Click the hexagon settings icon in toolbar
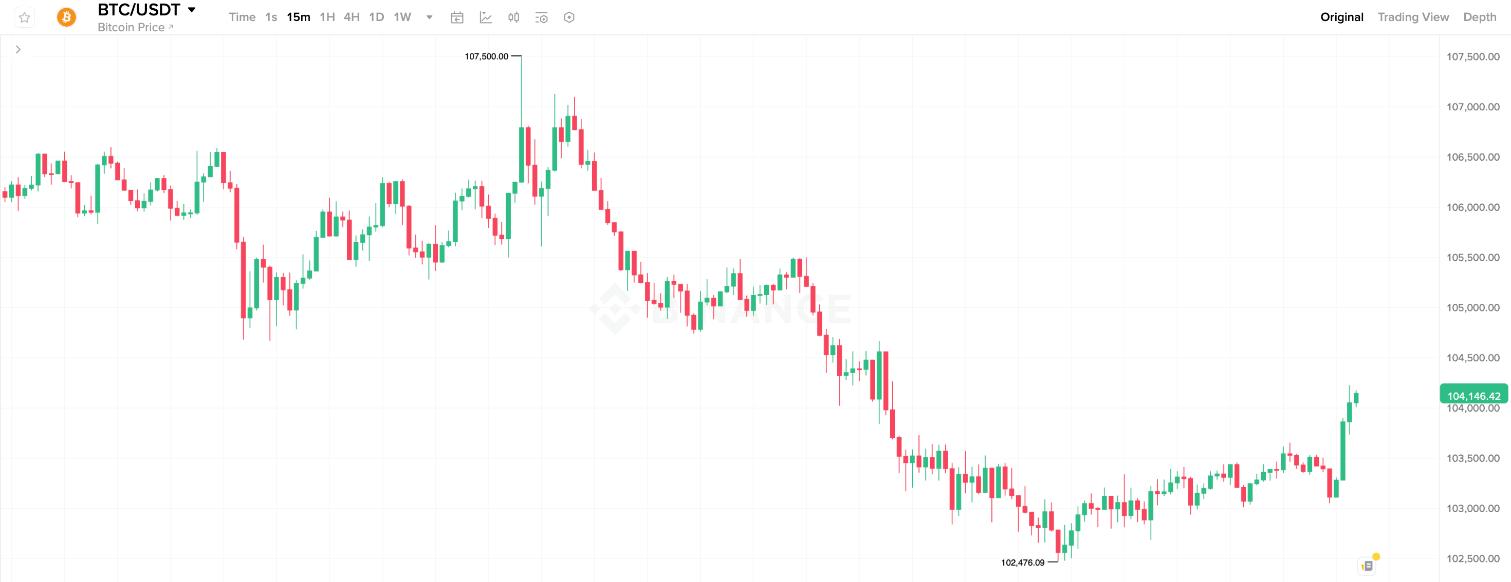 click(x=569, y=17)
